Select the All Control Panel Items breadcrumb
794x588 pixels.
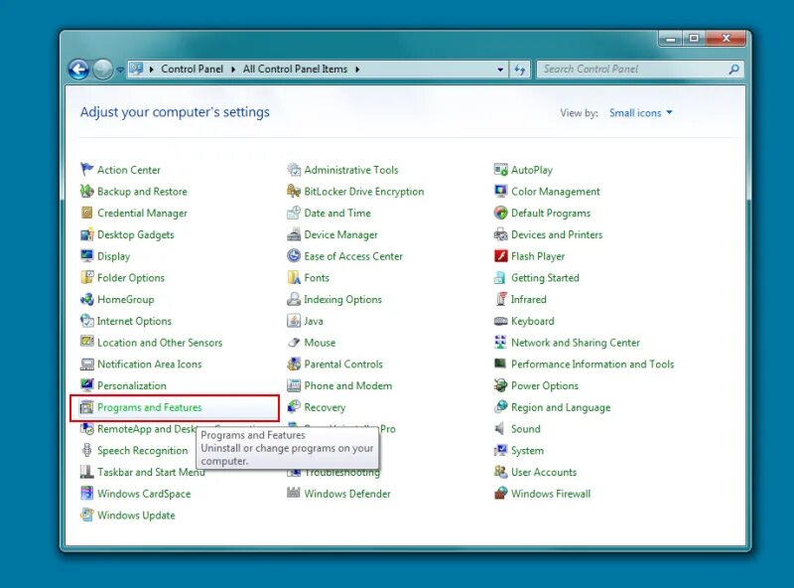click(x=295, y=69)
